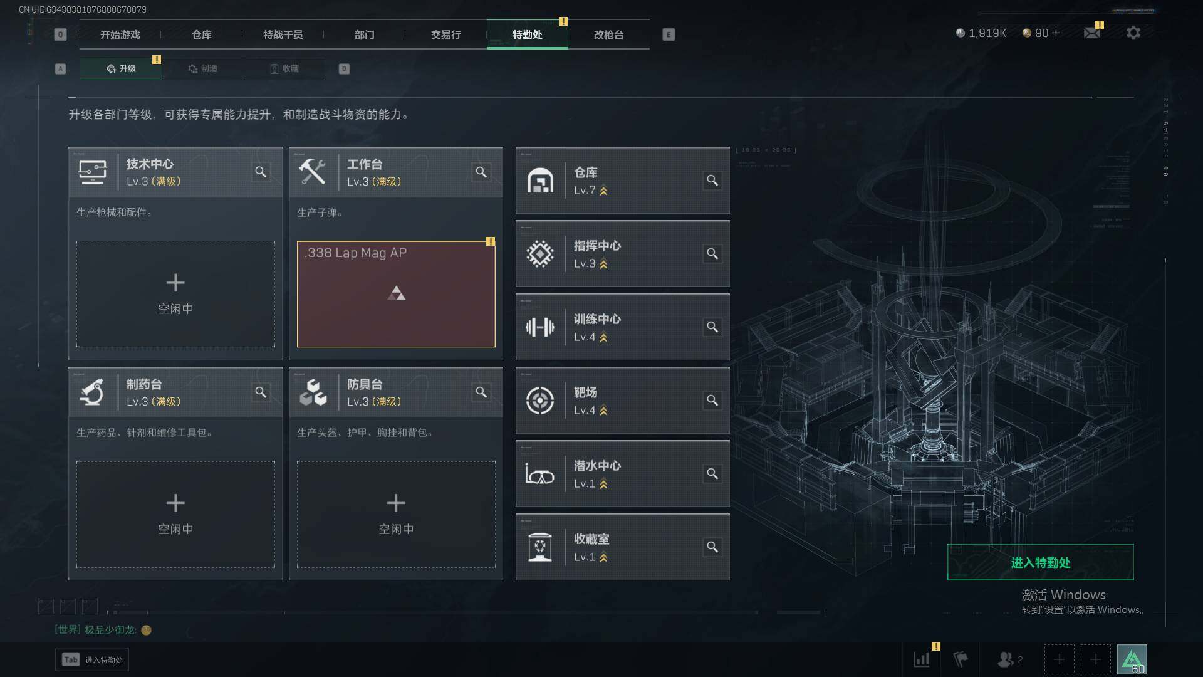The height and width of the screenshot is (677, 1203).
Task: Click the 靶场 target icon
Action: tap(539, 401)
